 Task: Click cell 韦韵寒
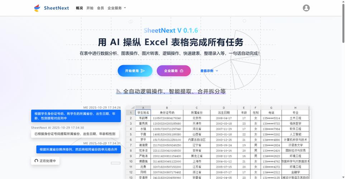(143, 118)
